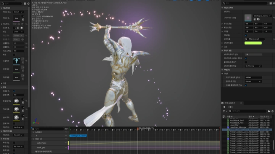Click the bottom material sphere icon
This screenshot has height=154, width=275.
pos(17,118)
